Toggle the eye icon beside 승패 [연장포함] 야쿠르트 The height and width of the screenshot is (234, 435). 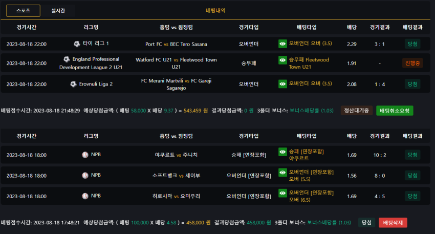[x=282, y=152]
